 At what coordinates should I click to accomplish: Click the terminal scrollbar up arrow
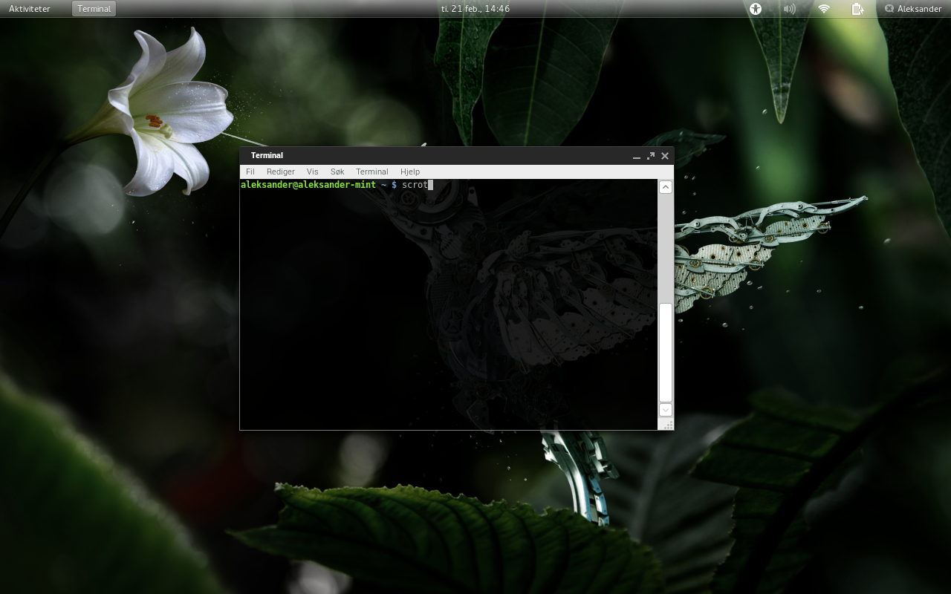(666, 187)
